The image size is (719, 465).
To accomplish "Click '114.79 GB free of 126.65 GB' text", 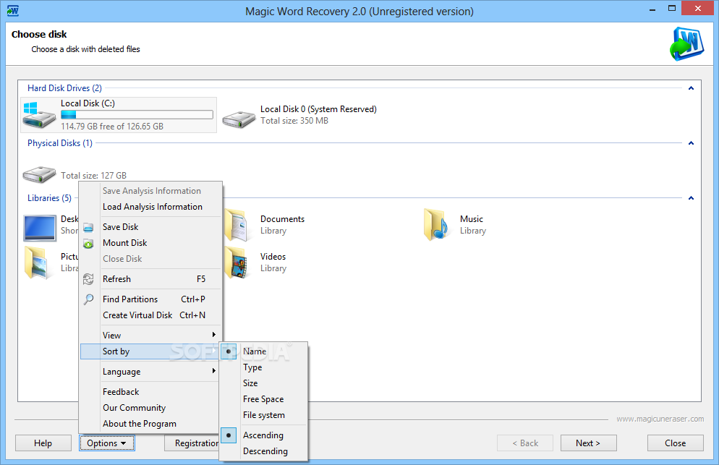I will 112,126.
